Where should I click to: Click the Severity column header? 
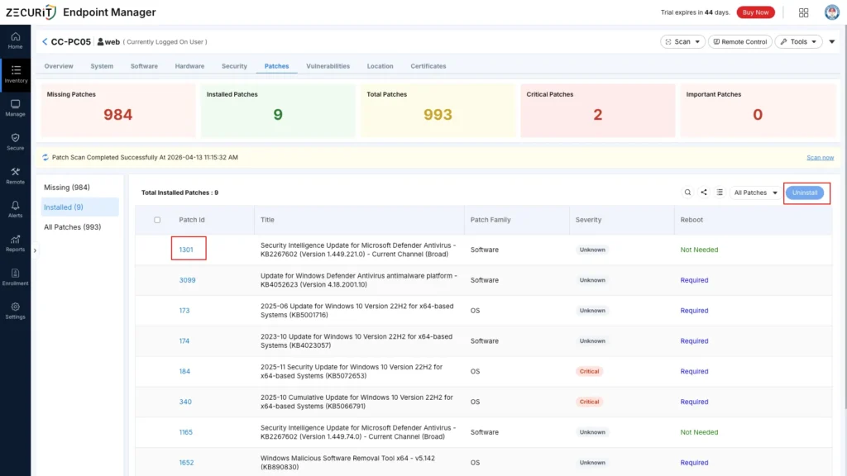588,220
